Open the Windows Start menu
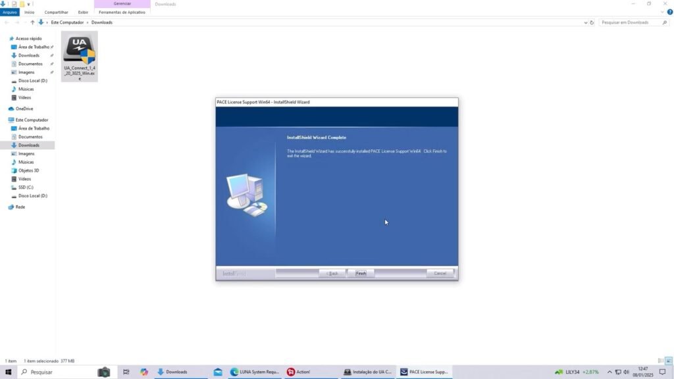 pyautogui.click(x=8, y=372)
